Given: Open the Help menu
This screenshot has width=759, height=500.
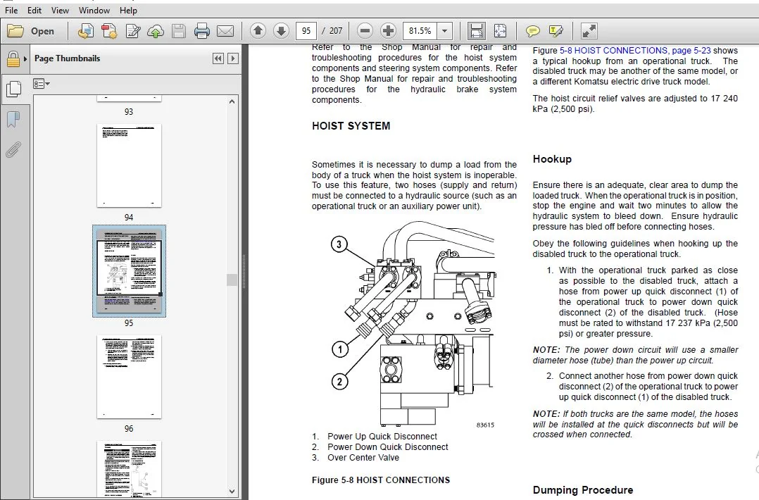Looking at the screenshot, I should click(x=128, y=10).
